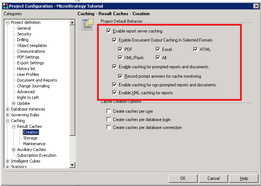261x186 pixels.
Task: Click the Categories scrollbar down arrow
Action: 72,165
